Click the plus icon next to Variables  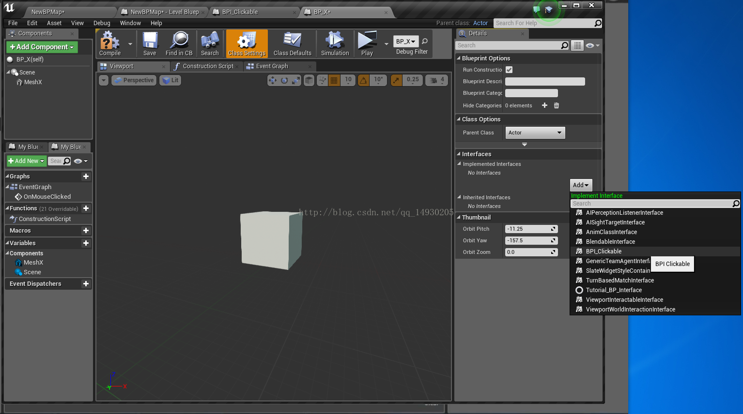pos(86,243)
